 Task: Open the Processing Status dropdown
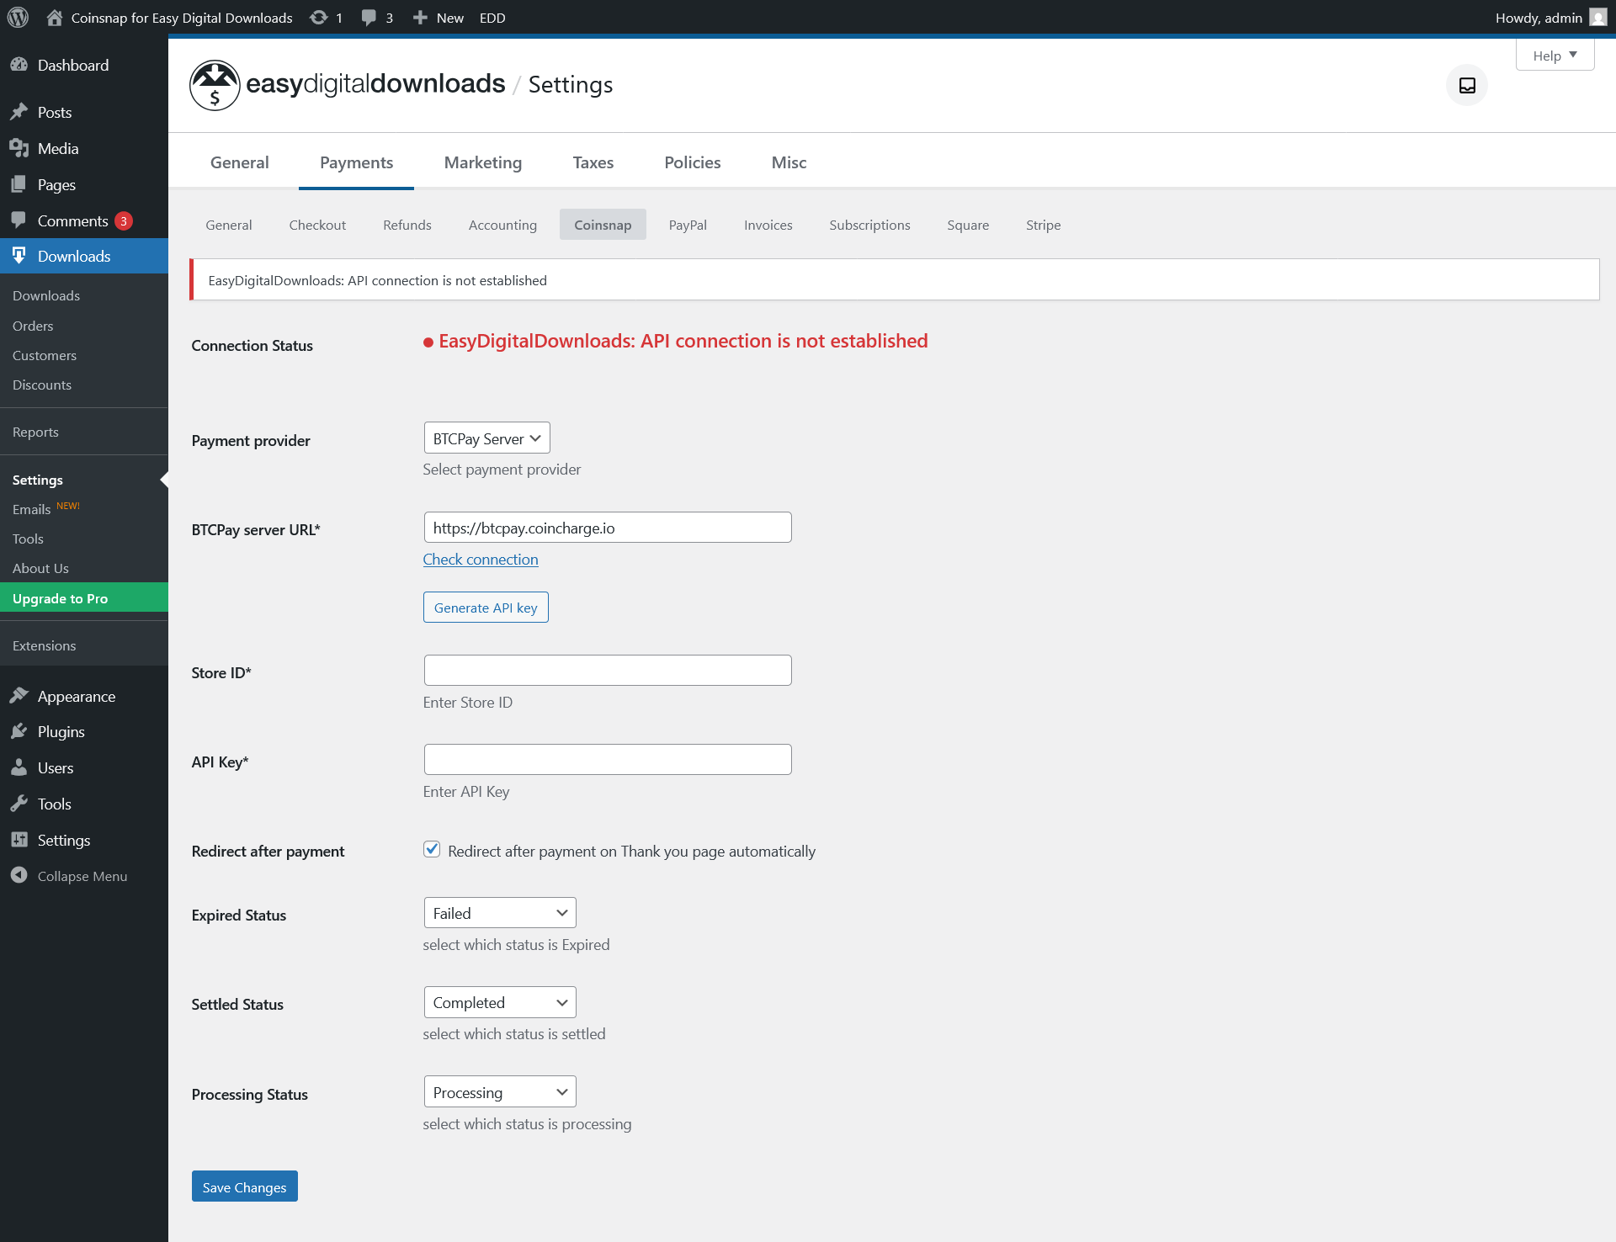coord(500,1092)
